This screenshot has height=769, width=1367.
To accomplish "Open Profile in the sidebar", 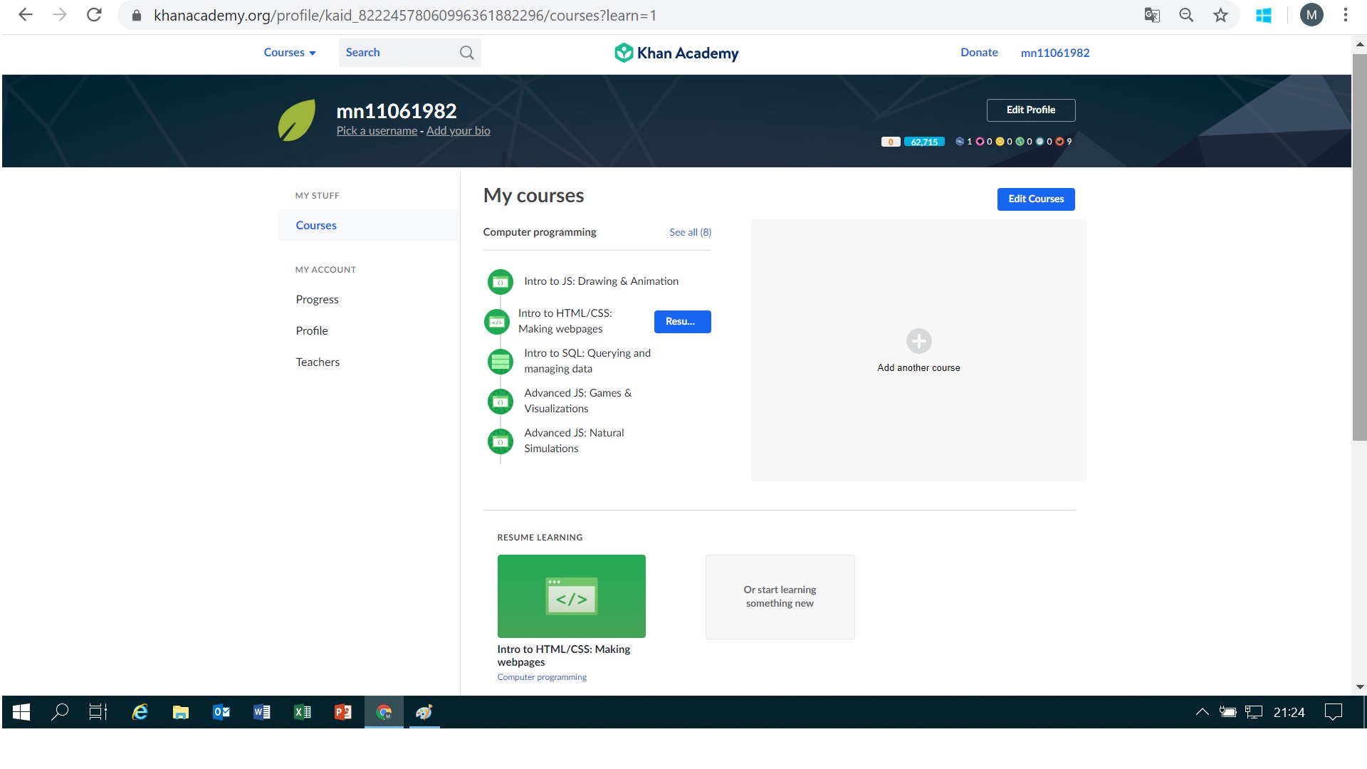I will [312, 330].
